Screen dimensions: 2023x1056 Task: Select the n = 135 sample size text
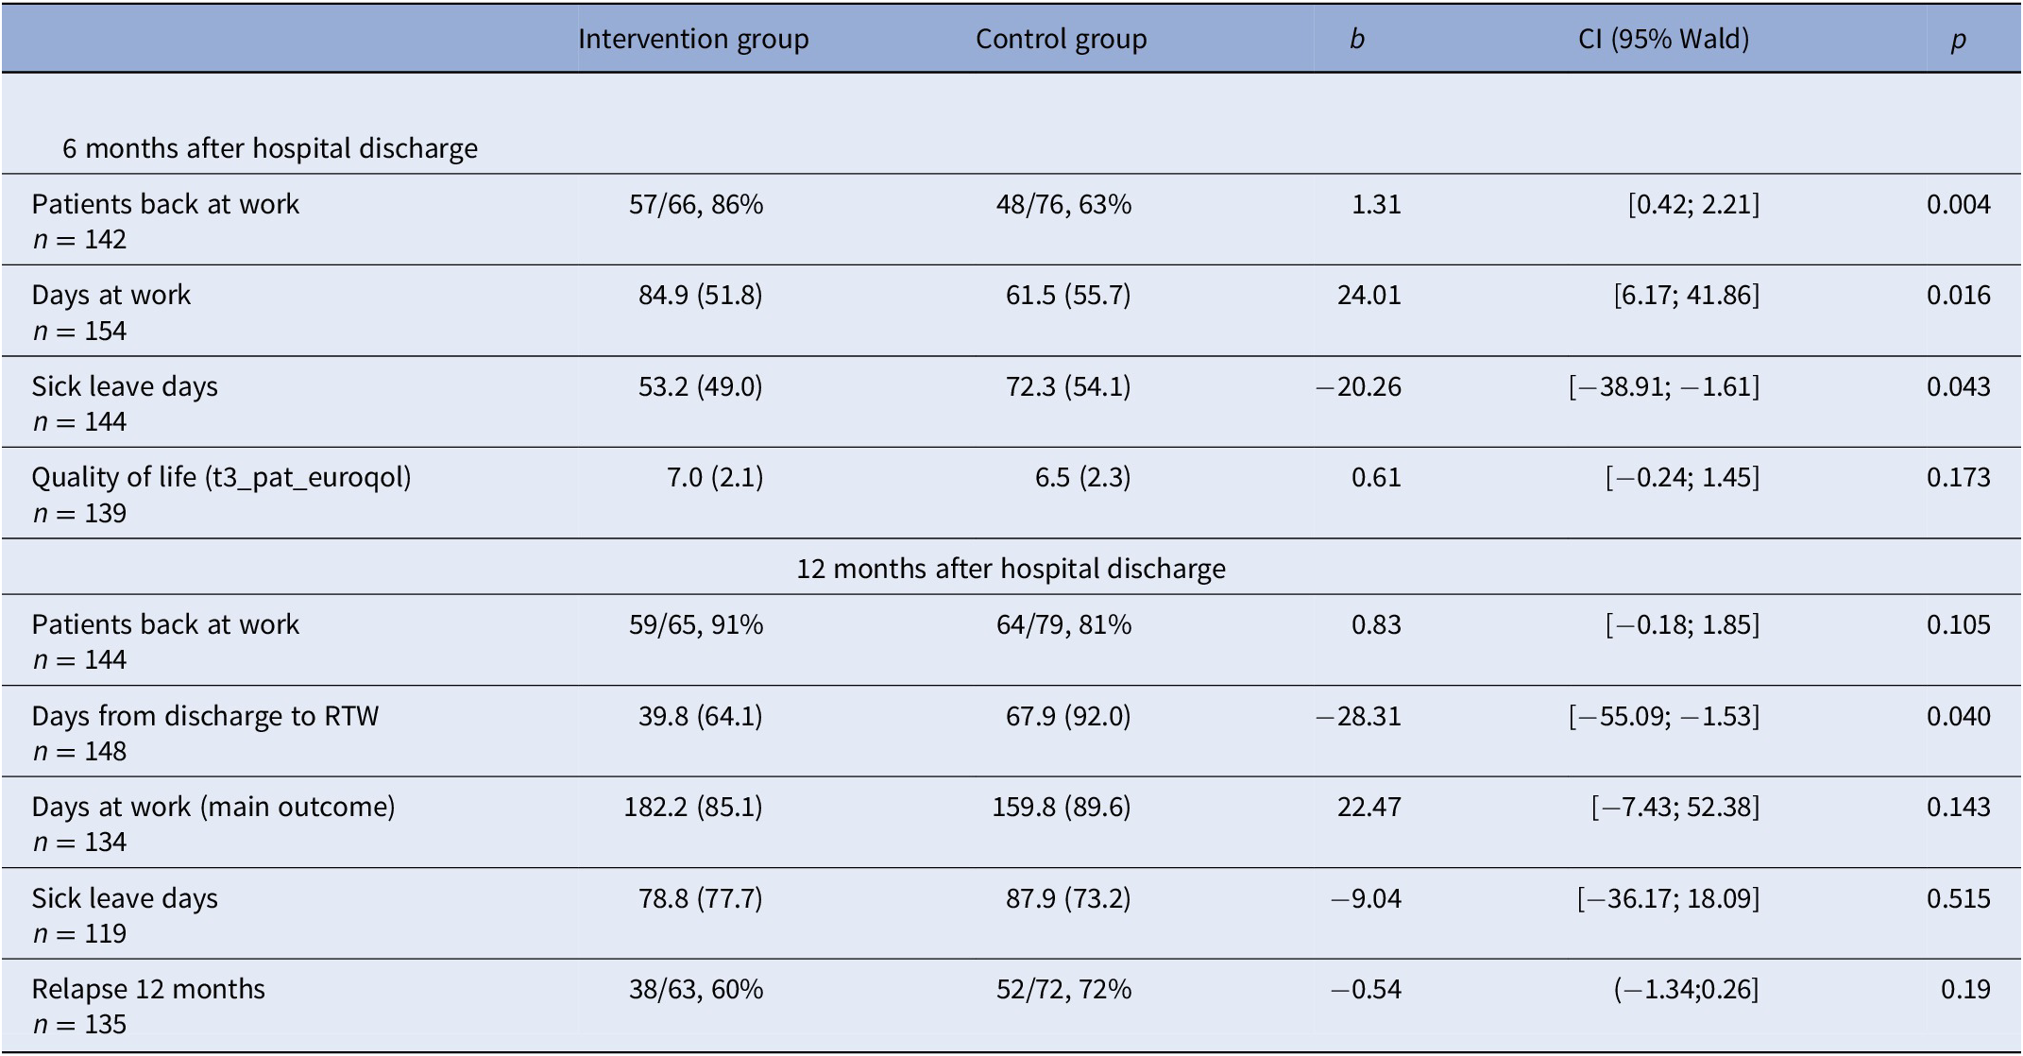coord(79,1024)
